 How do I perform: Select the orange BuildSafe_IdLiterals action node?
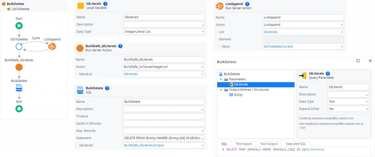click(19, 67)
